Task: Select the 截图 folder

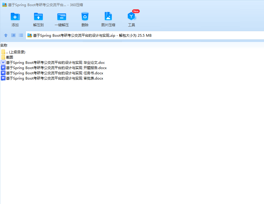Action: (x=7, y=57)
